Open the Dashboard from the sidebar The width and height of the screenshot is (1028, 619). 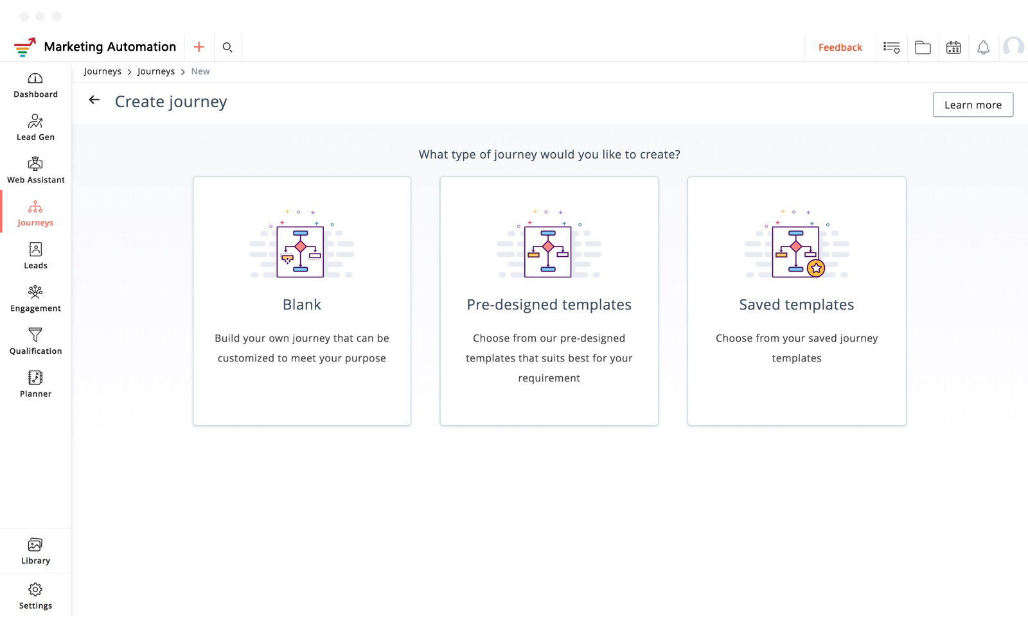tap(35, 85)
